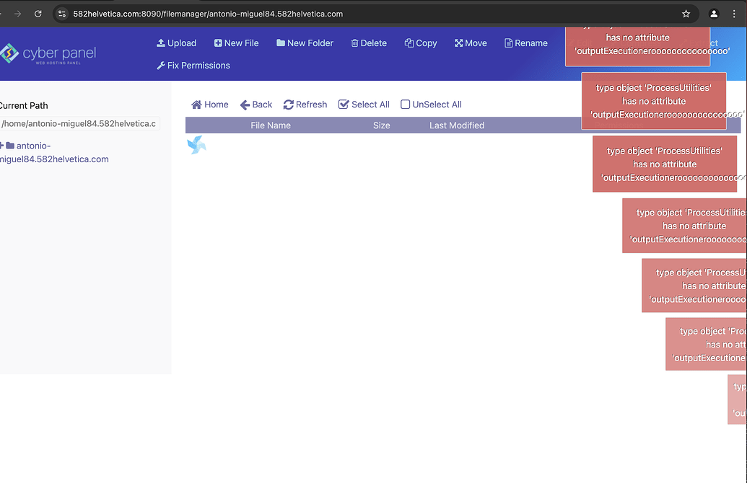Click the Upload icon in the toolbar

pyautogui.click(x=160, y=43)
